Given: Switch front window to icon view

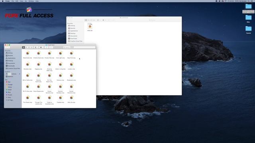Looking at the screenshot, I should pos(24,47).
